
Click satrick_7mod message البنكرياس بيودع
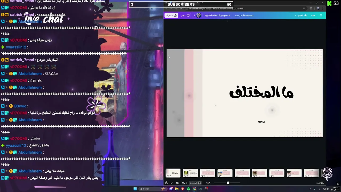[48, 60]
